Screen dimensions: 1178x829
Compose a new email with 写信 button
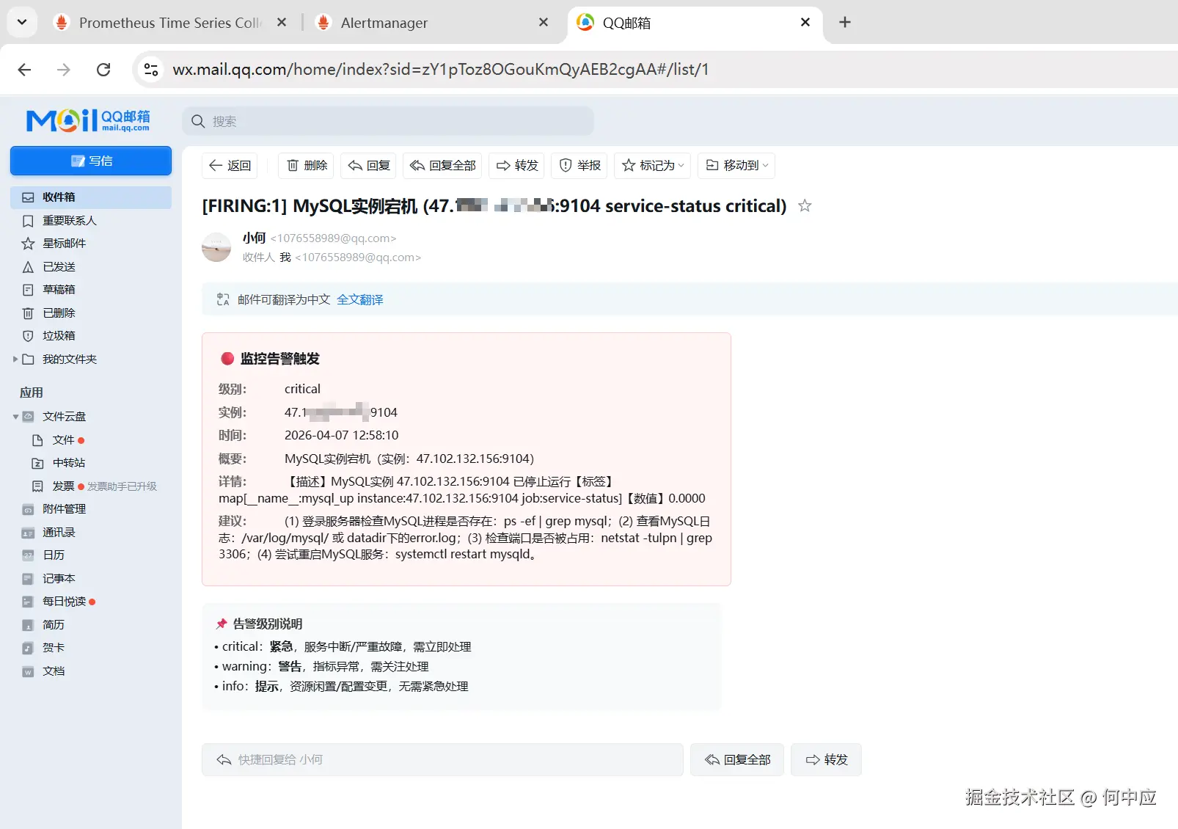click(91, 161)
